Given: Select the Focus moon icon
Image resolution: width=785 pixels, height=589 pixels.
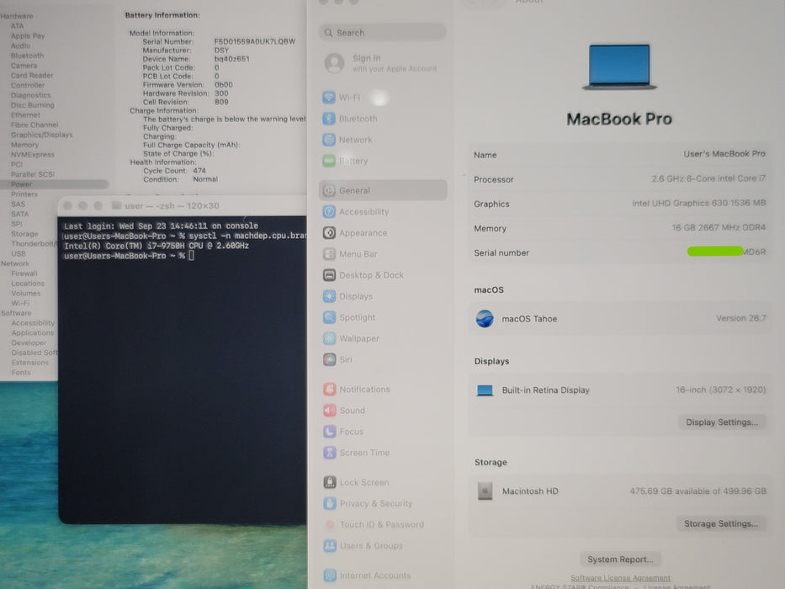Looking at the screenshot, I should tap(330, 431).
